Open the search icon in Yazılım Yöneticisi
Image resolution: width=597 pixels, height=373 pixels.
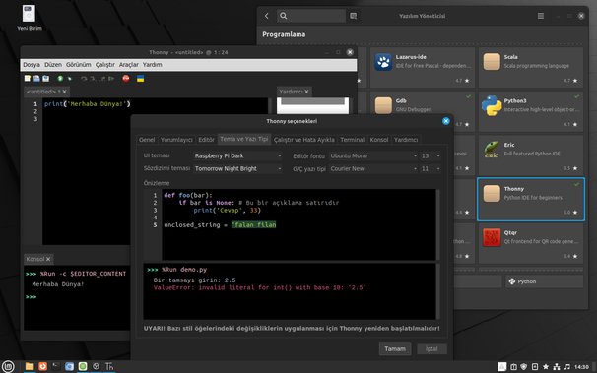(x=284, y=16)
